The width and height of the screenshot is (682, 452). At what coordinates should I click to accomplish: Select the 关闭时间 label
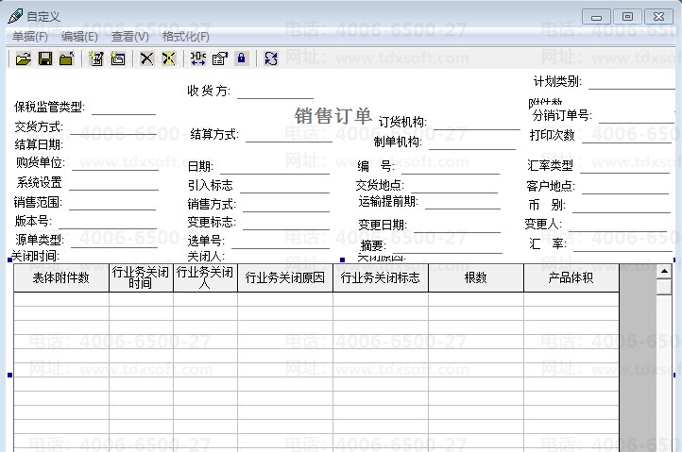click(x=35, y=256)
